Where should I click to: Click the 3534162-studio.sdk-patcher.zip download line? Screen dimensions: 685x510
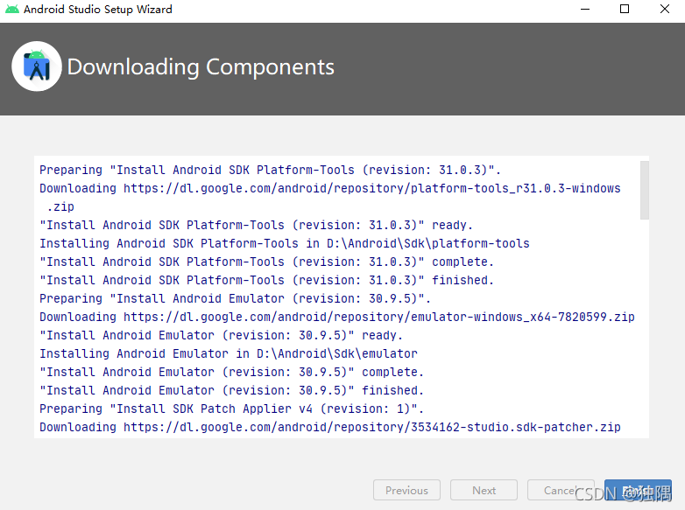point(330,427)
